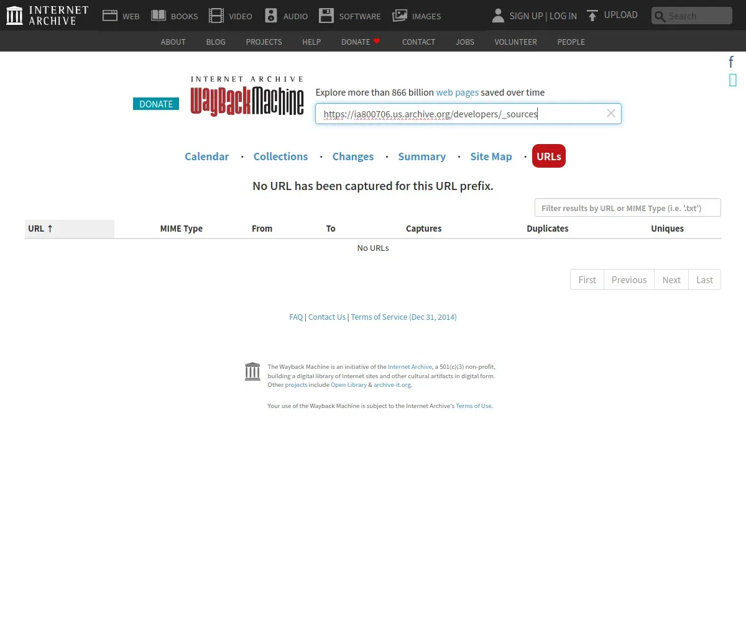Image resolution: width=746 pixels, height=621 pixels.
Task: Focus the top Search box
Action: (x=692, y=16)
